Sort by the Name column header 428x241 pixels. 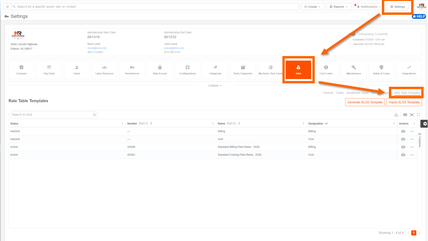(x=221, y=124)
